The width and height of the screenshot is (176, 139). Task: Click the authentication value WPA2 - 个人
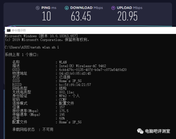point(69,96)
